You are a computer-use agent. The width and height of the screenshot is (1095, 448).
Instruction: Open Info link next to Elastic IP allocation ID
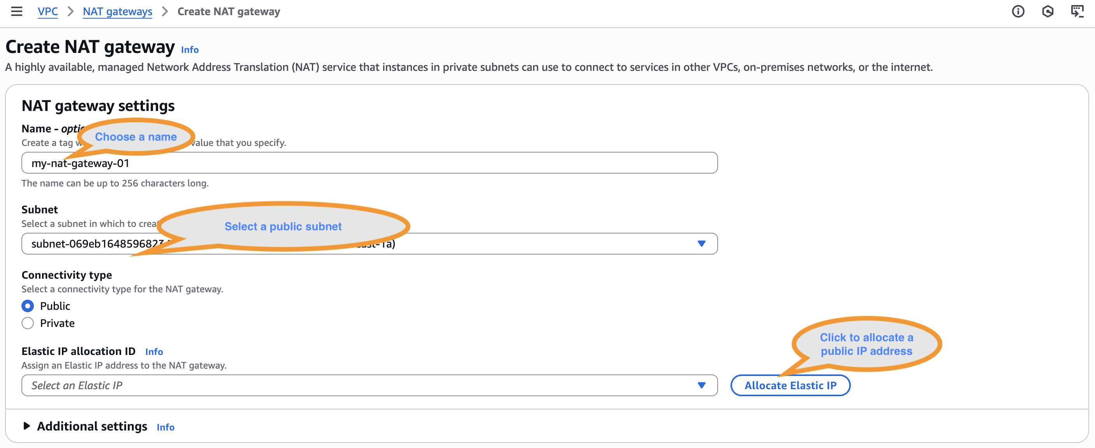tap(154, 351)
